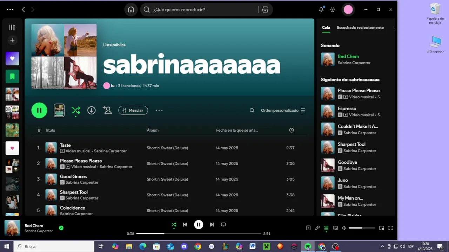
Task: Sort by duration clock icon
Action: [291, 130]
